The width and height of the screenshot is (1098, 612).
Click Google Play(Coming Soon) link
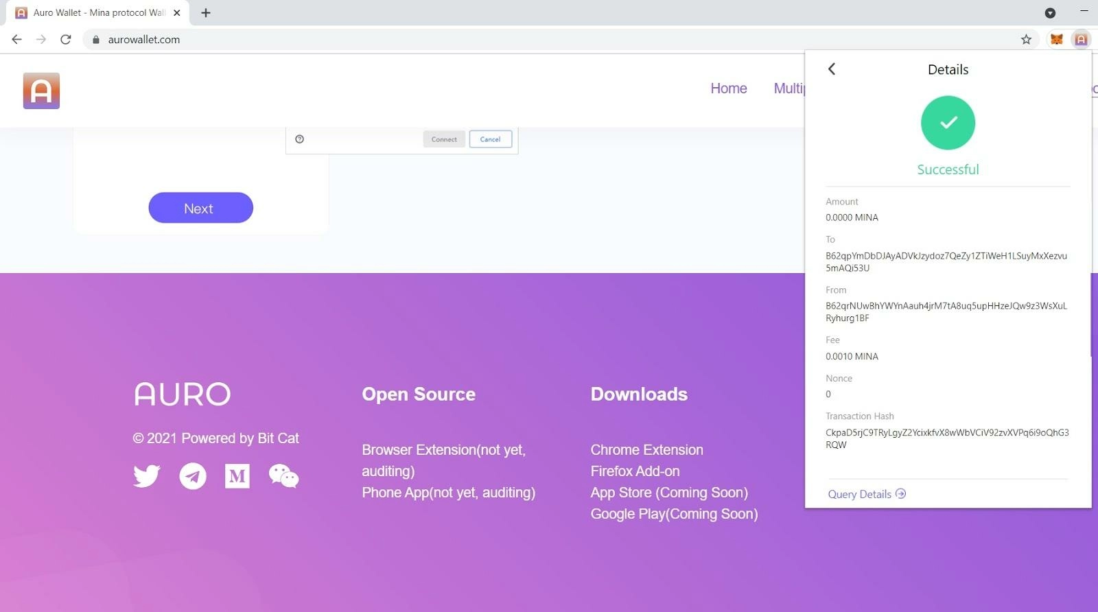point(674,513)
